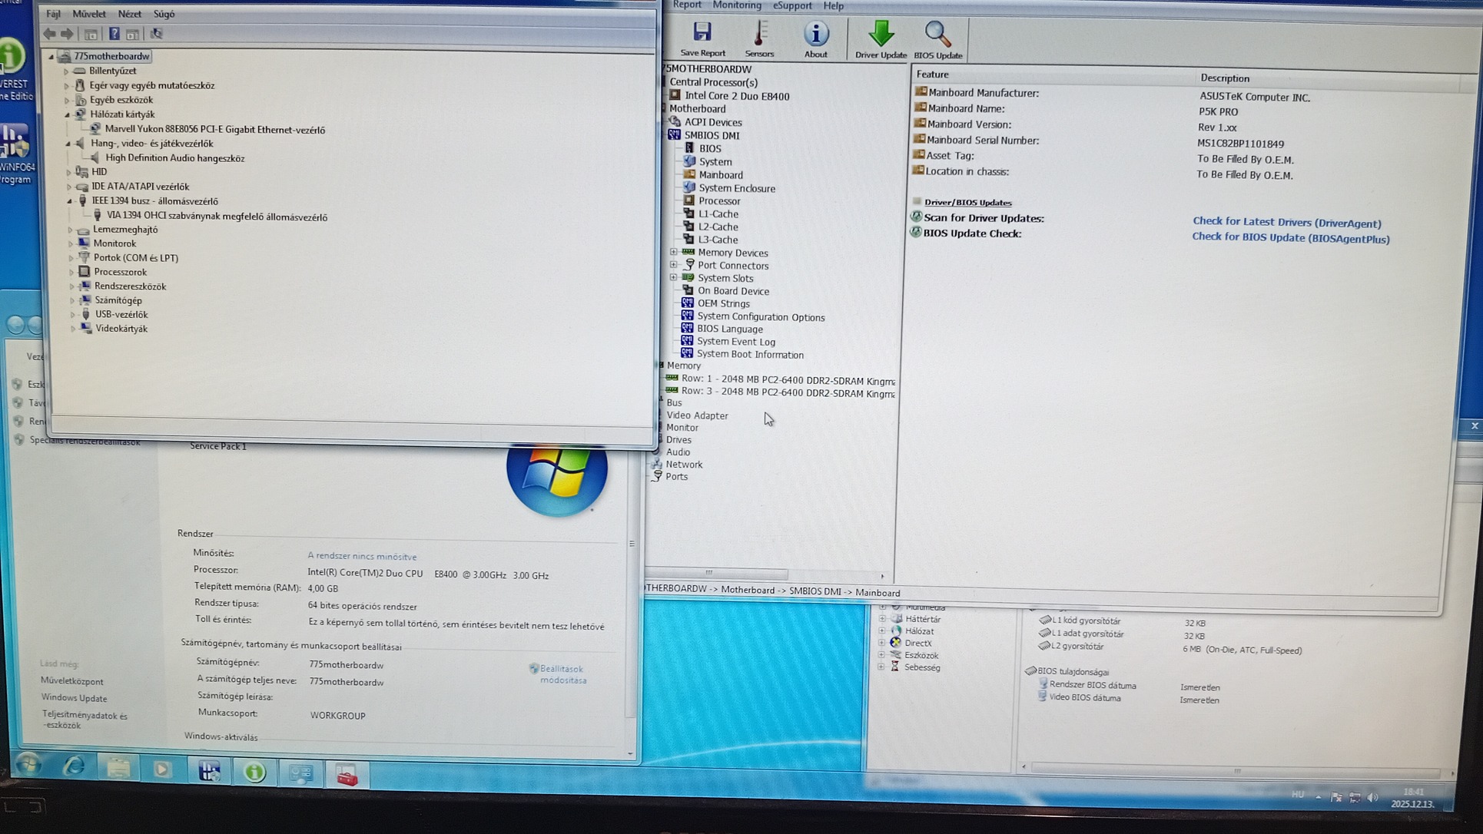Open the Művelet menu
The height and width of the screenshot is (834, 1483).
coord(89,14)
